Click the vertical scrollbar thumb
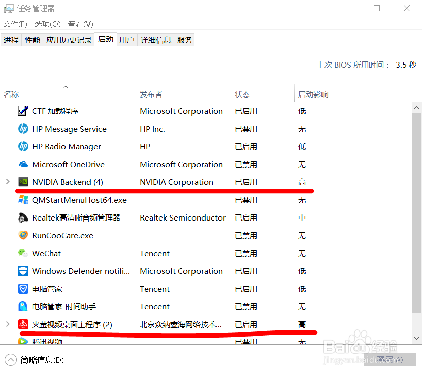 point(416,213)
